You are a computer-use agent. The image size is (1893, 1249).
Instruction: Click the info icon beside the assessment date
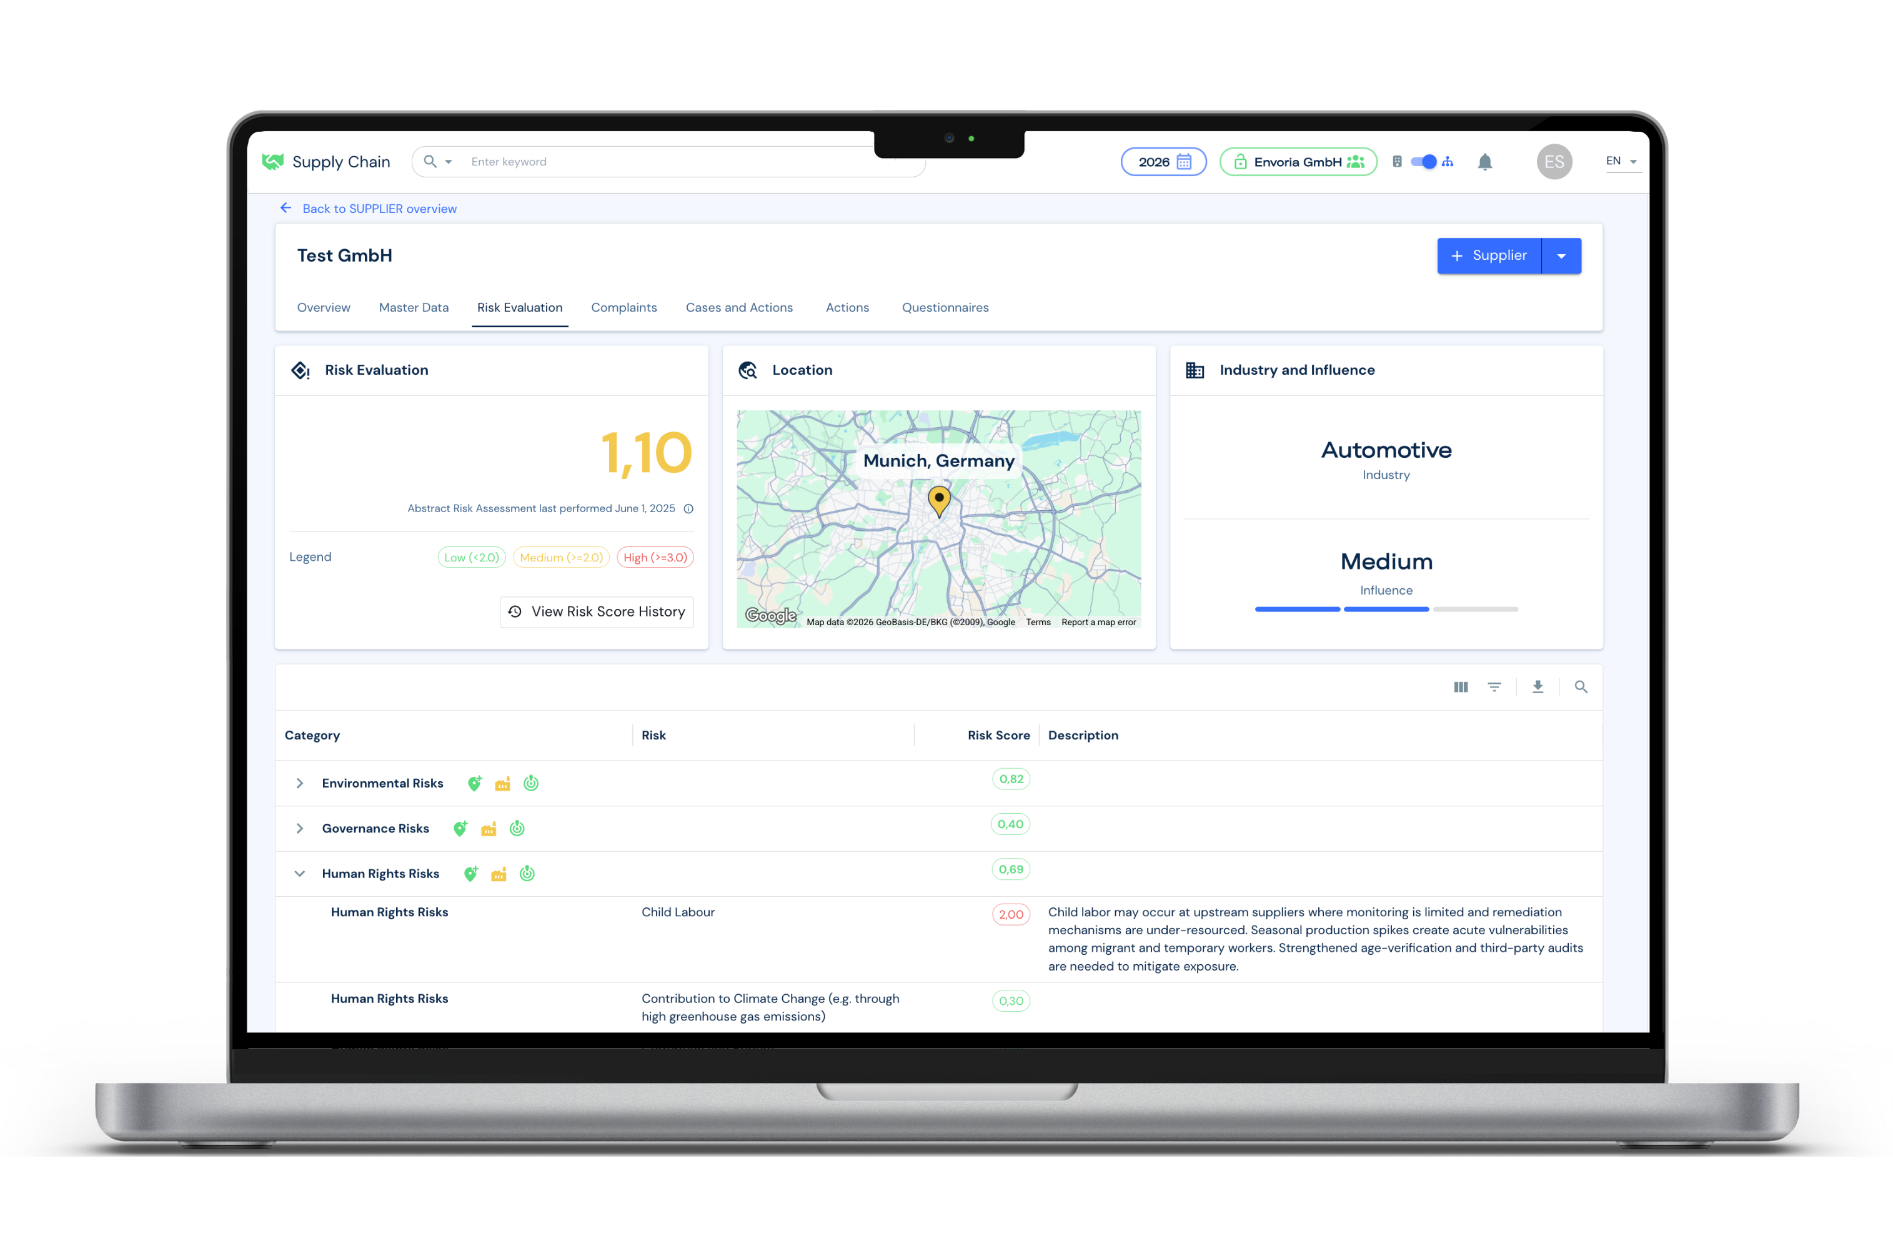688,508
